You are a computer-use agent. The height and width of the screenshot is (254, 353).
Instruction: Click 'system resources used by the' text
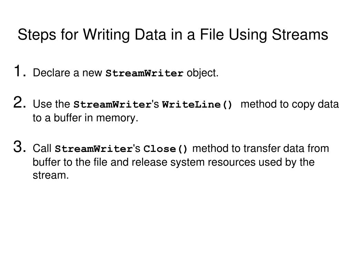(x=242, y=163)
